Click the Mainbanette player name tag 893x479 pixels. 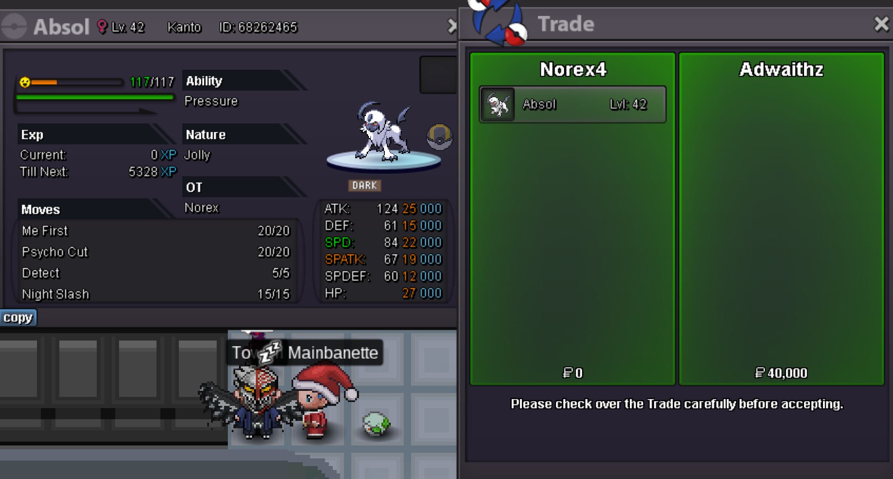pos(333,353)
